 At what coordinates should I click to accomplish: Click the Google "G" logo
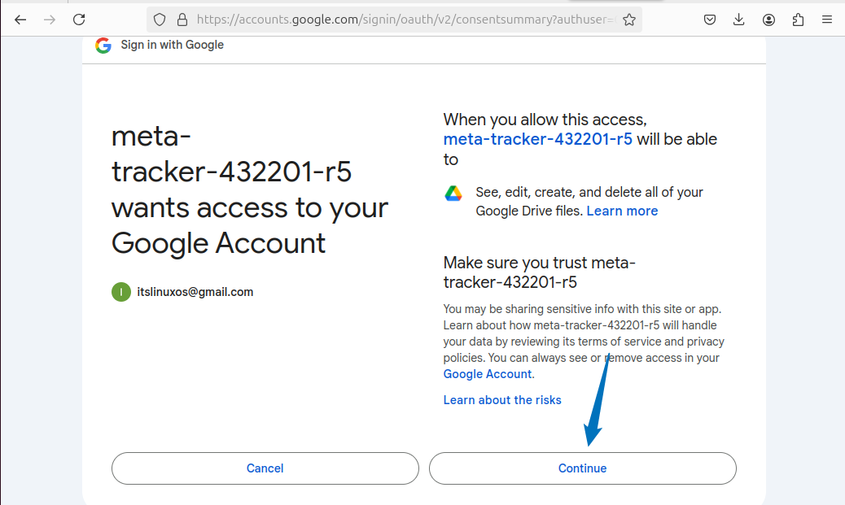tap(103, 45)
